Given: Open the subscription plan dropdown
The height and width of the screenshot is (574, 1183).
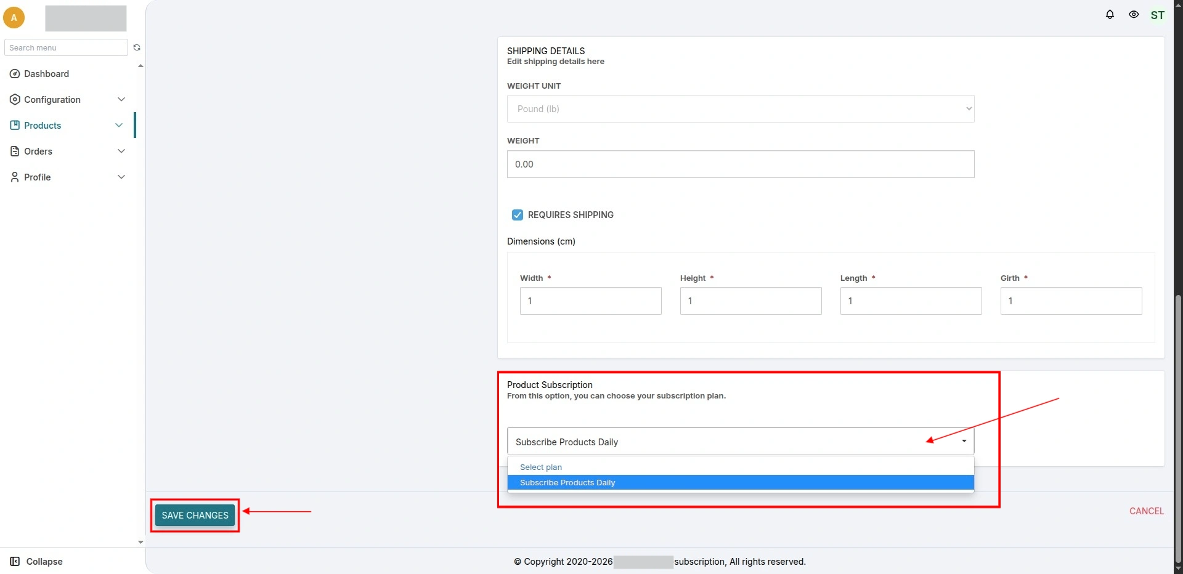Looking at the screenshot, I should (x=741, y=442).
